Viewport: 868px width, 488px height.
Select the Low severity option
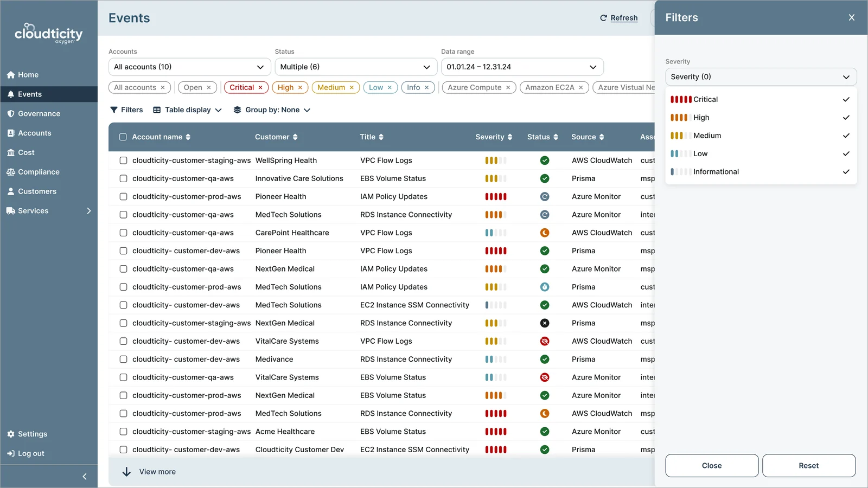click(x=761, y=153)
